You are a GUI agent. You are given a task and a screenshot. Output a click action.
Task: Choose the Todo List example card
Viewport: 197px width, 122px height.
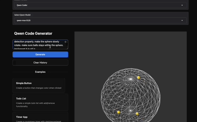pyautogui.click(x=40, y=102)
